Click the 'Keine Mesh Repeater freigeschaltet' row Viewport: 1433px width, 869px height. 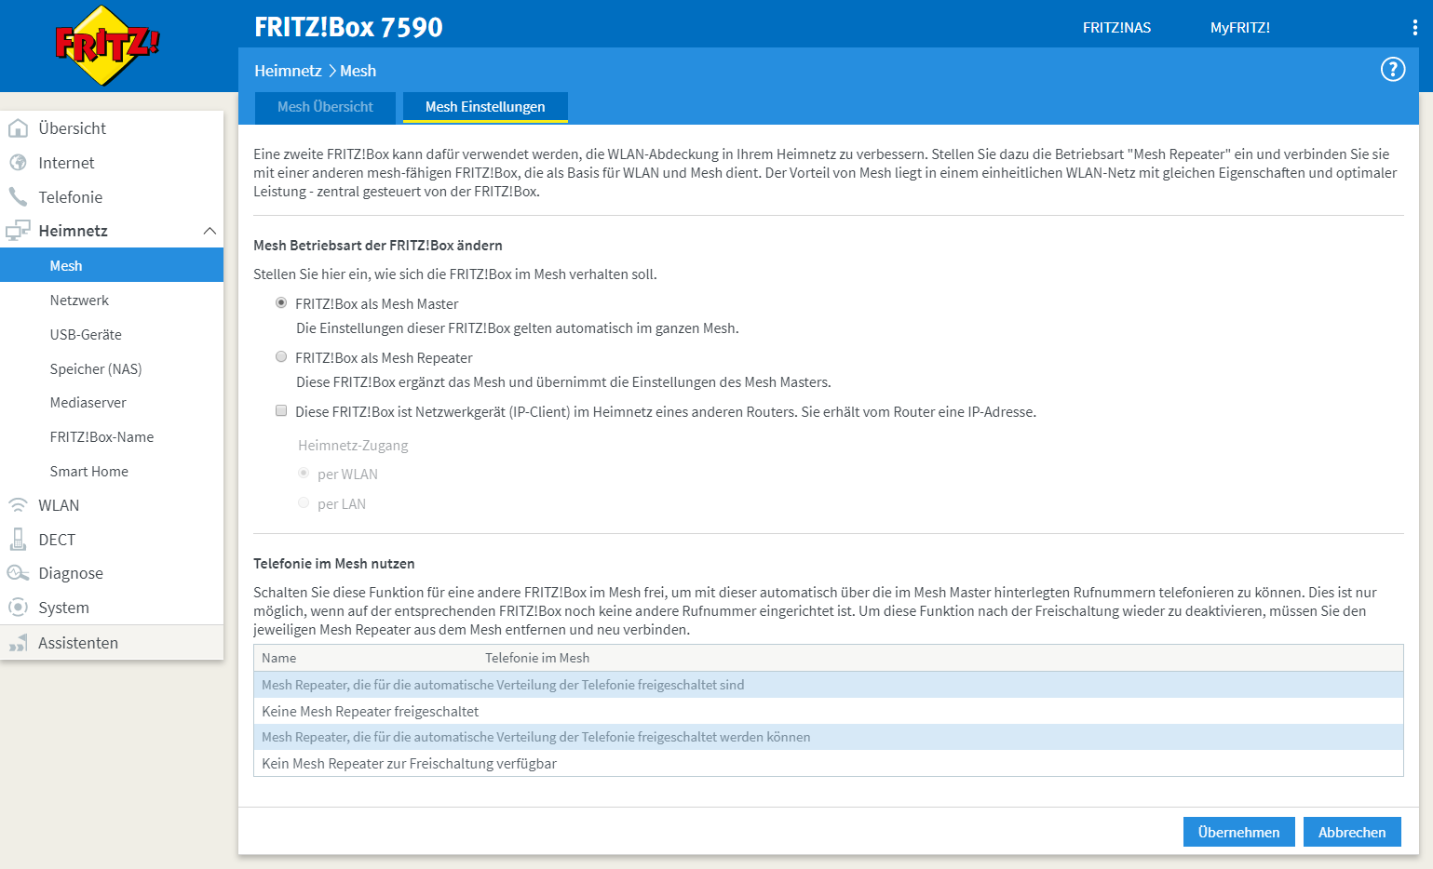(x=828, y=711)
